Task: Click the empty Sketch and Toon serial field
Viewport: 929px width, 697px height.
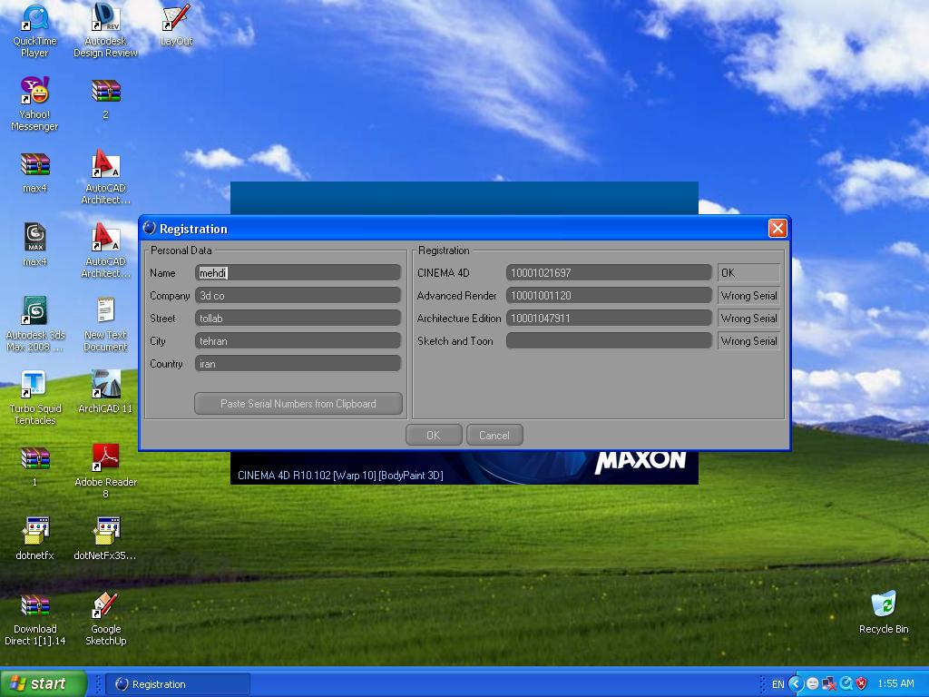Action: [x=609, y=341]
